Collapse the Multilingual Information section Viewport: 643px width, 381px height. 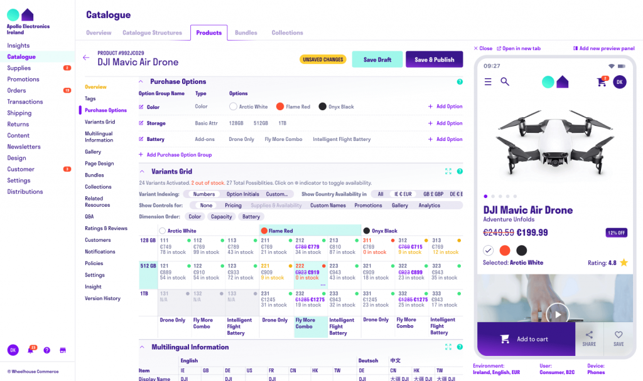pos(141,347)
